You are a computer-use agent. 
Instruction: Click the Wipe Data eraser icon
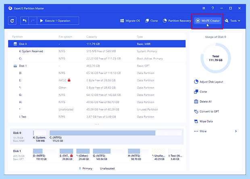[196, 121]
